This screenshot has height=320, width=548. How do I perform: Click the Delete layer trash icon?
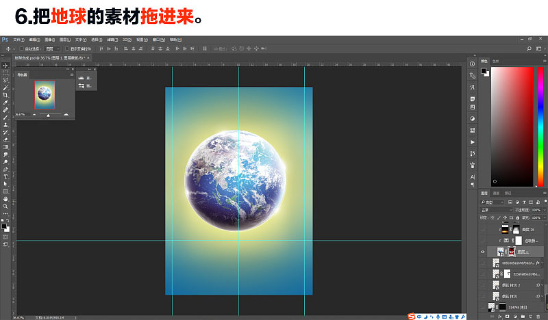[x=538, y=317]
